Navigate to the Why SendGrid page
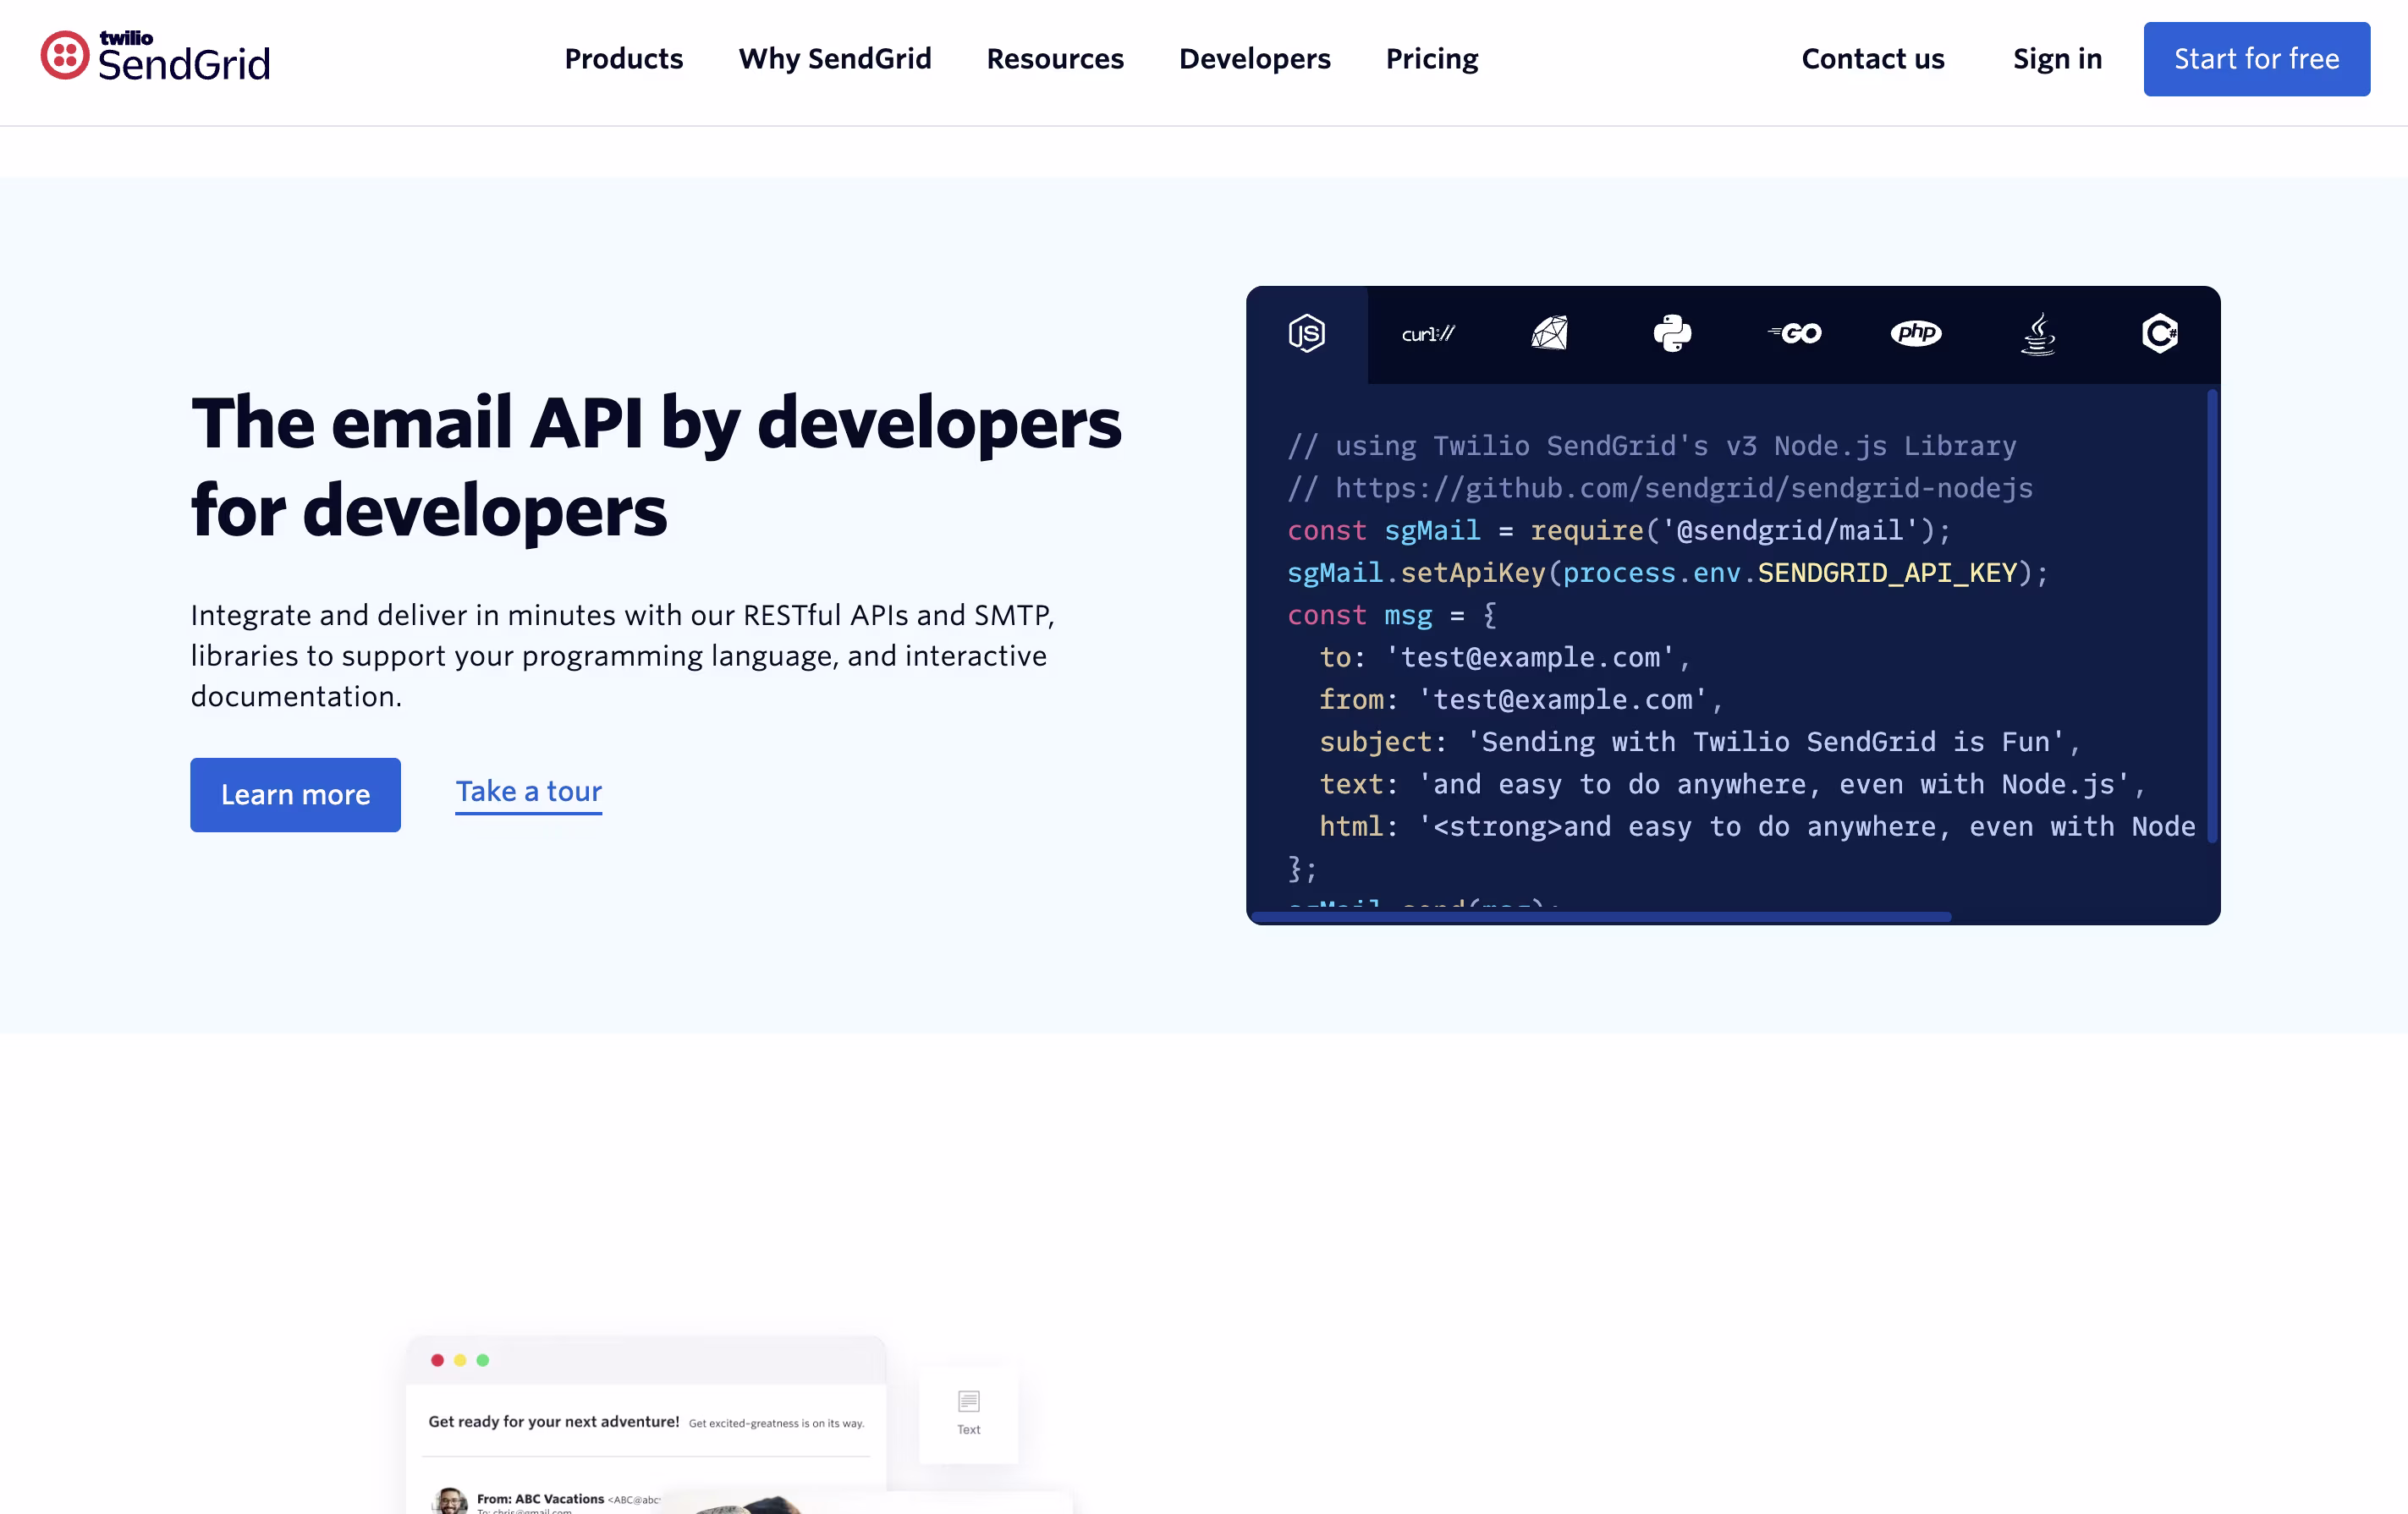 (835, 59)
